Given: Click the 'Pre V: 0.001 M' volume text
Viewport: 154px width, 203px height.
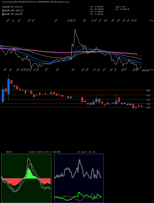Looking at the screenshot, I should pyautogui.click(x=122, y=9).
